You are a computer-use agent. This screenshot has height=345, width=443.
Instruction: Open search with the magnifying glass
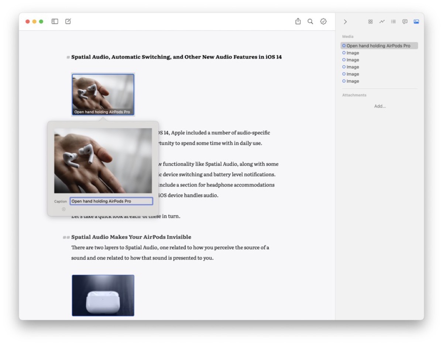310,21
